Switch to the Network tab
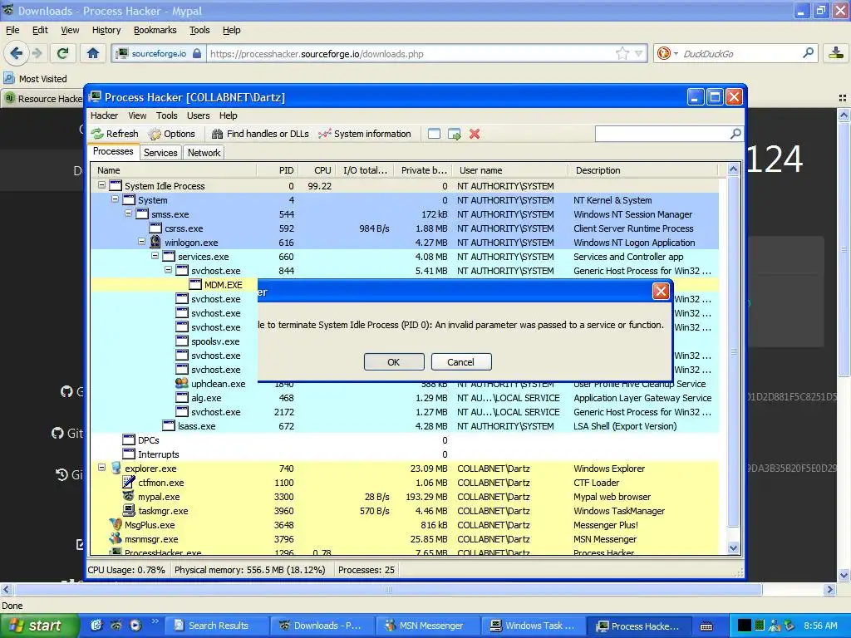 204,153
